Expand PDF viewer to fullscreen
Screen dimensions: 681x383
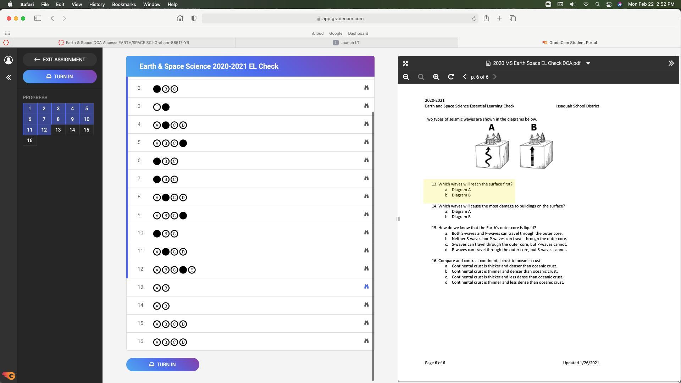point(405,63)
